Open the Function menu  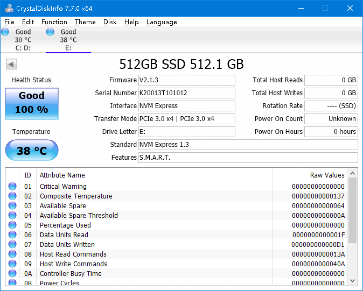tap(54, 22)
